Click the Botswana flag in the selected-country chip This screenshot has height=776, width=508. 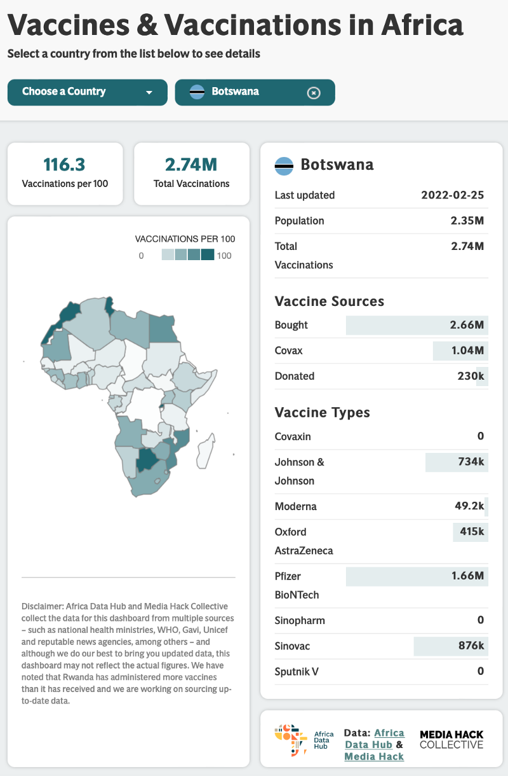(197, 92)
